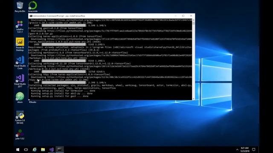Click the Show Desktop strip at taskbar end

(x=258, y=150)
